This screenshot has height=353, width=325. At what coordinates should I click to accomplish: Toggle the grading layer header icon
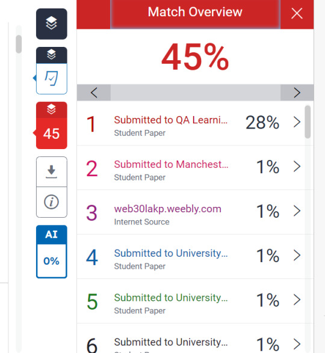[x=51, y=55]
